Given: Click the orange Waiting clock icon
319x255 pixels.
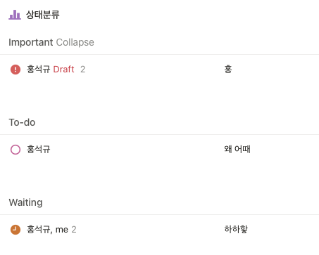Looking at the screenshot, I should pyautogui.click(x=15, y=230).
